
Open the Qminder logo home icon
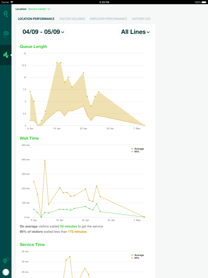pos(6,14)
